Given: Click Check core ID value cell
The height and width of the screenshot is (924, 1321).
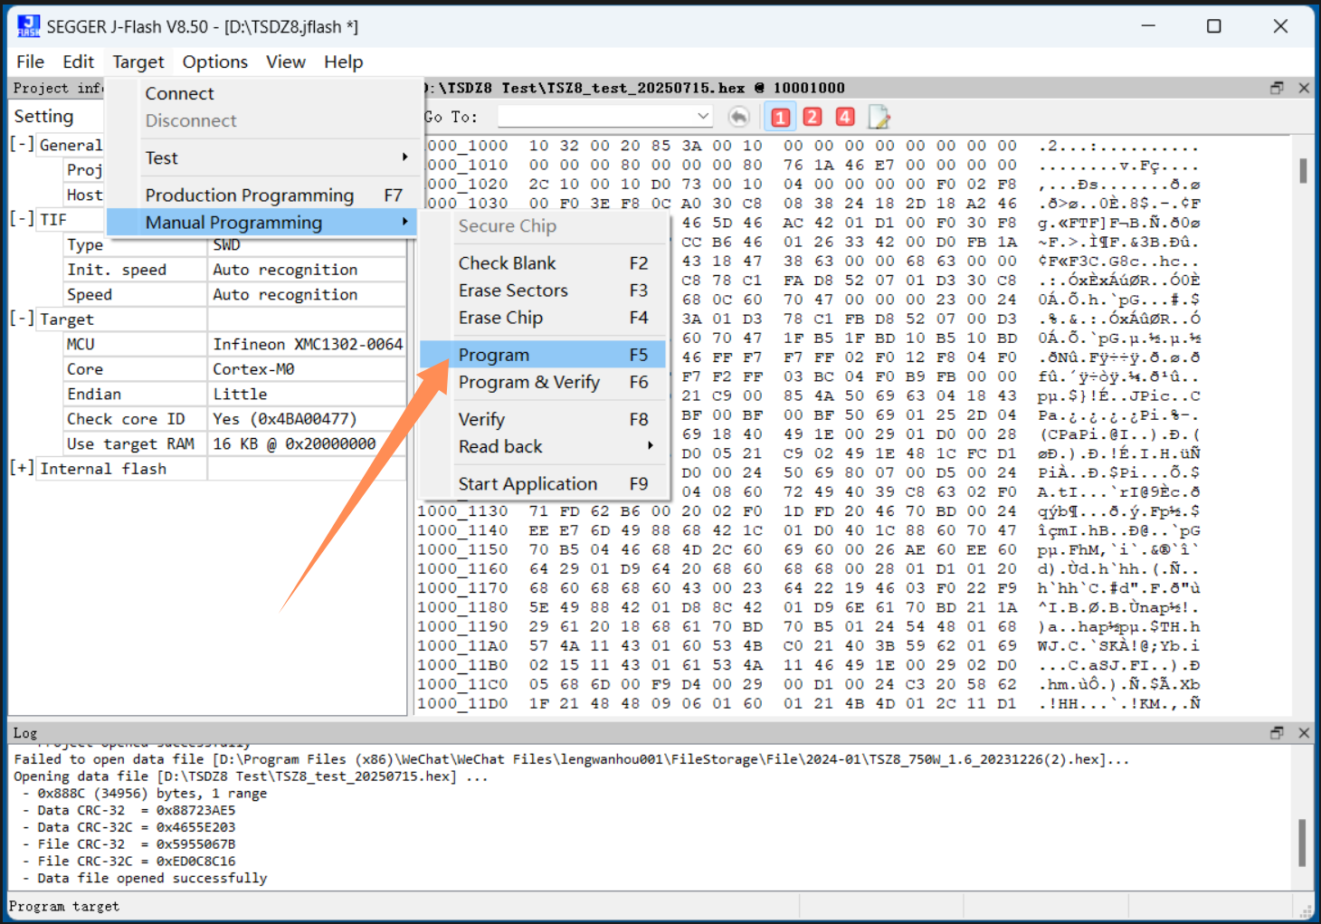Looking at the screenshot, I should (x=308, y=418).
